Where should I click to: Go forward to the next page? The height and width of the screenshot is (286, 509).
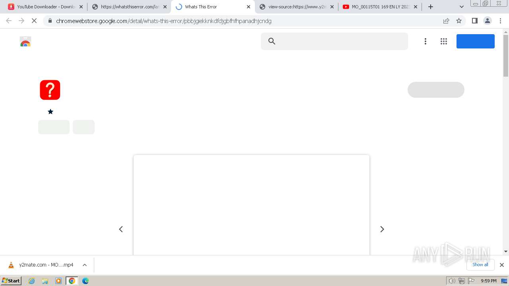(x=21, y=21)
